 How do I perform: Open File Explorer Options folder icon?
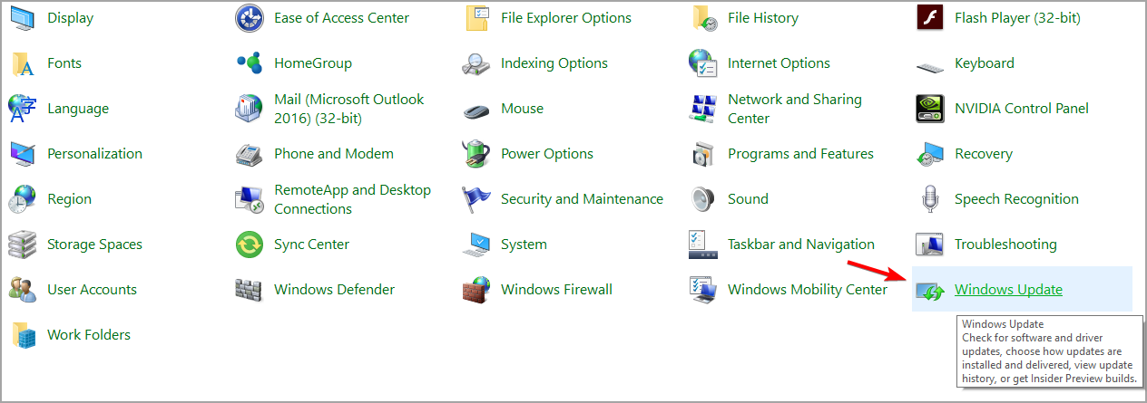click(476, 18)
